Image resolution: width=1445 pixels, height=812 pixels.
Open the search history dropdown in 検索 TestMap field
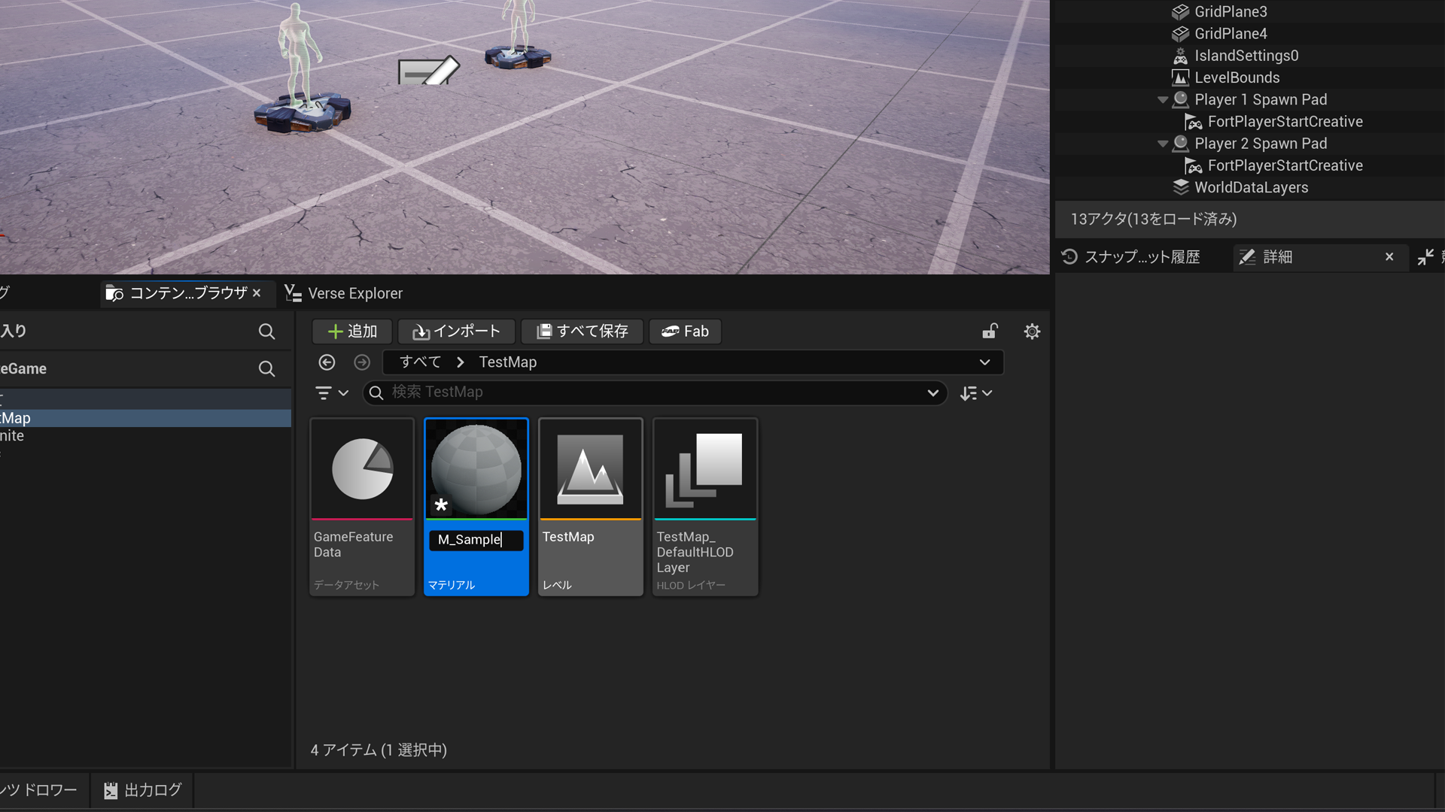tap(932, 392)
